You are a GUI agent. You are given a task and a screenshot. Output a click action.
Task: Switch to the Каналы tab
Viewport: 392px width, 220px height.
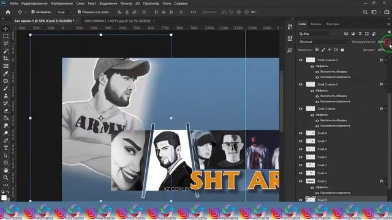coord(316,24)
